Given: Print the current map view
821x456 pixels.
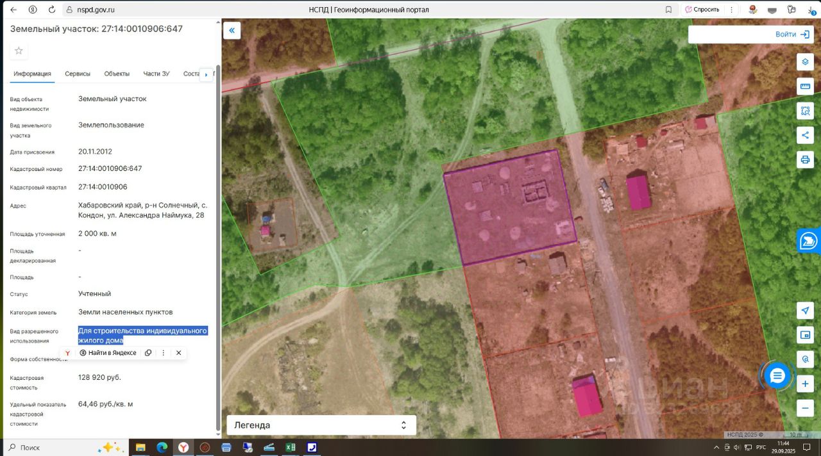Looking at the screenshot, I should click(x=805, y=159).
